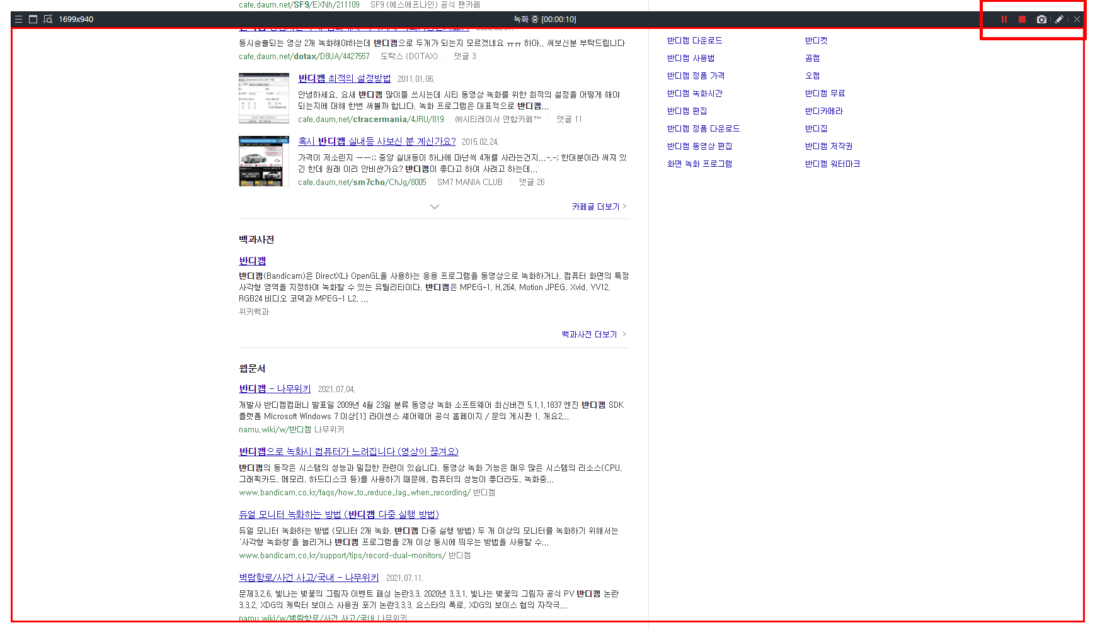Open the SM7 car post thumbnail
The width and height of the screenshot is (1100, 630).
[x=263, y=161]
